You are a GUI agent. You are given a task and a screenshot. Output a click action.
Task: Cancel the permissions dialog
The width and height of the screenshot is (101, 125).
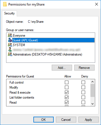pos(66,120)
